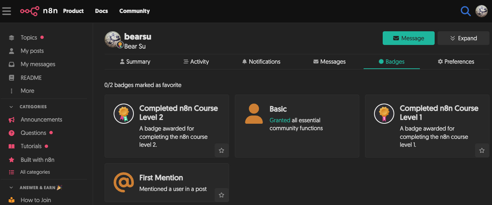Open the n8n logo home link
492x205 pixels.
[x=39, y=11]
